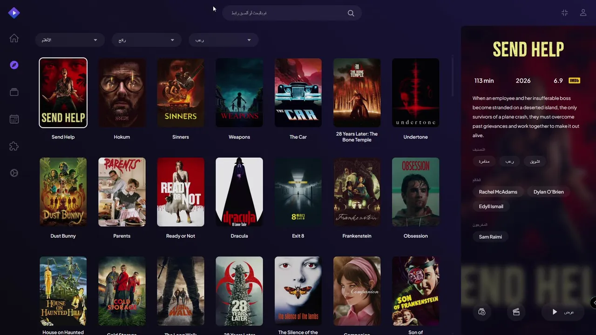Click the "Send Help" title under poster
Viewport: 596px width, 335px height.
pos(63,137)
